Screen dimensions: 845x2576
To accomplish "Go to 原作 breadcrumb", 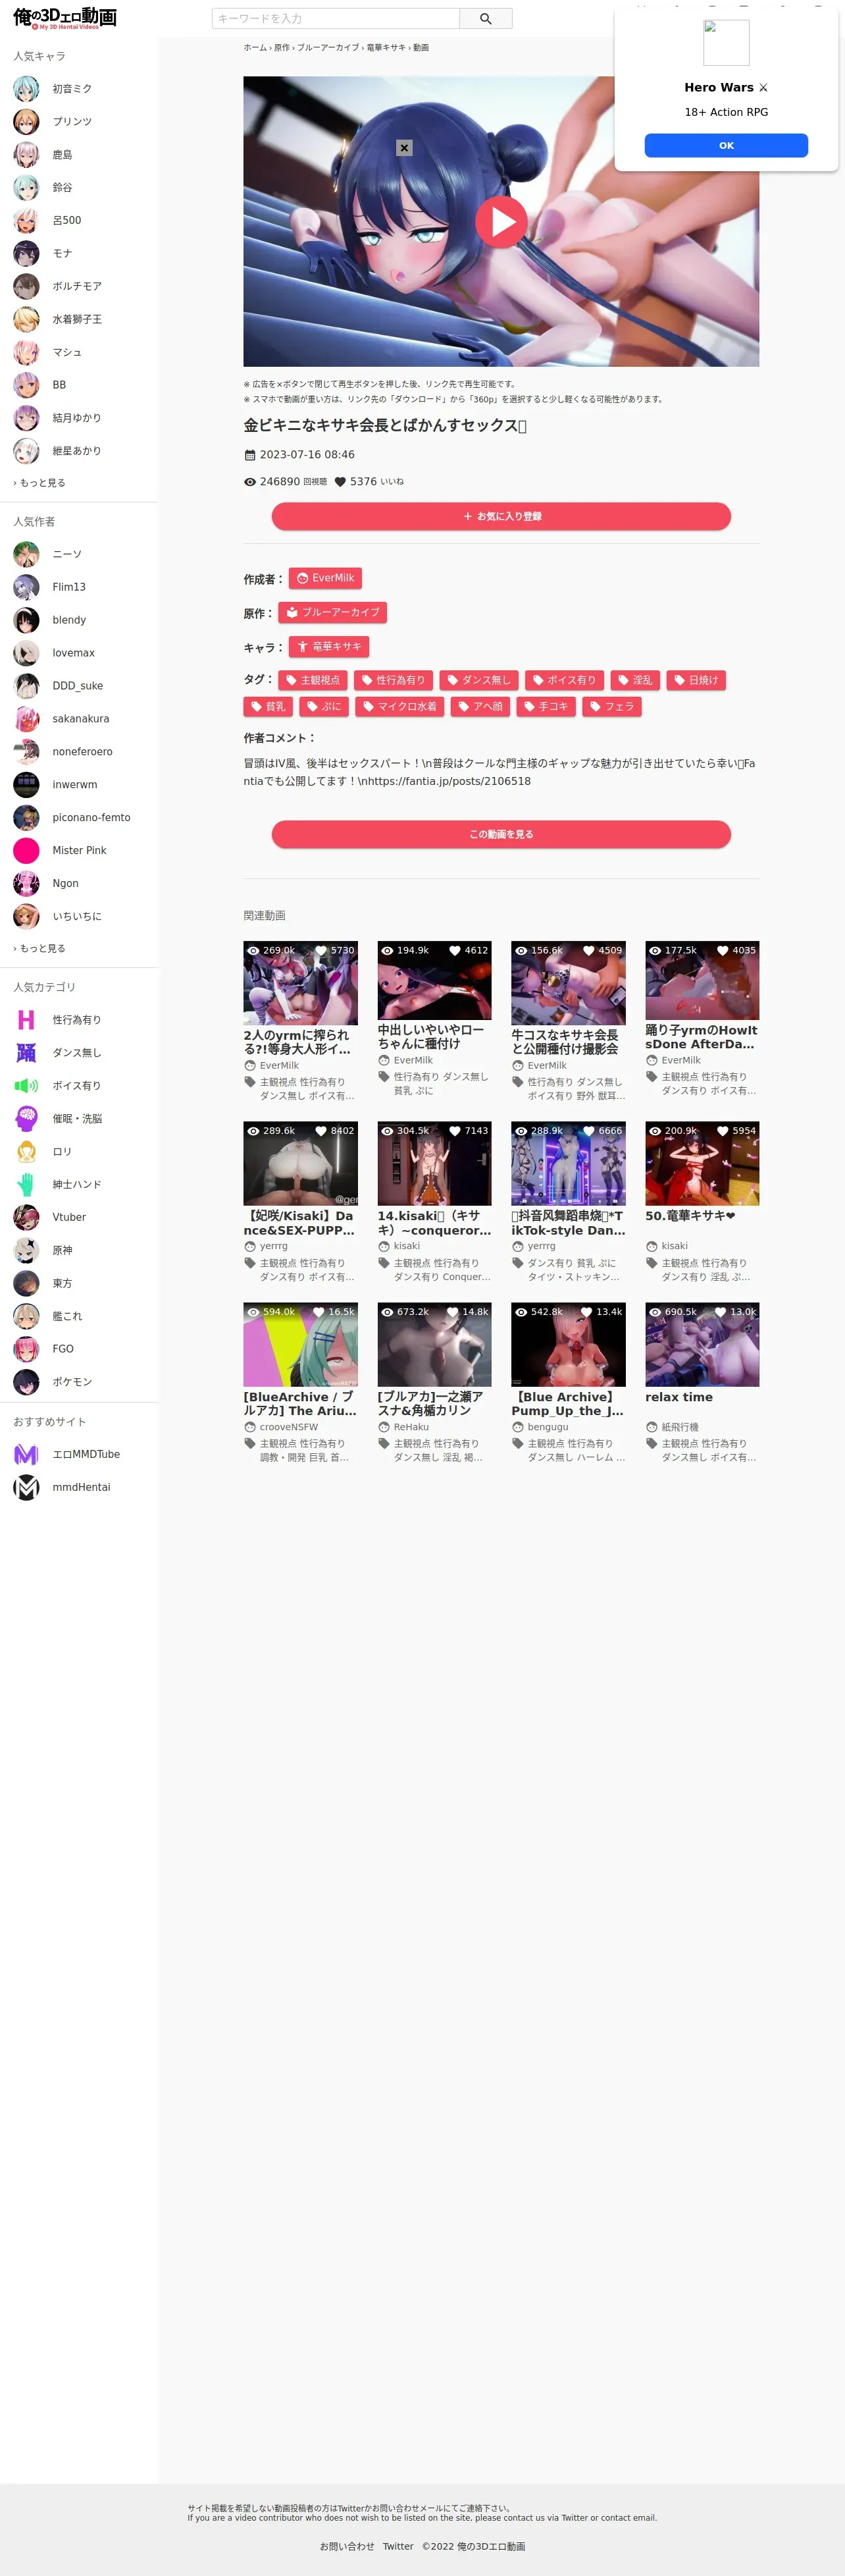I will point(282,48).
